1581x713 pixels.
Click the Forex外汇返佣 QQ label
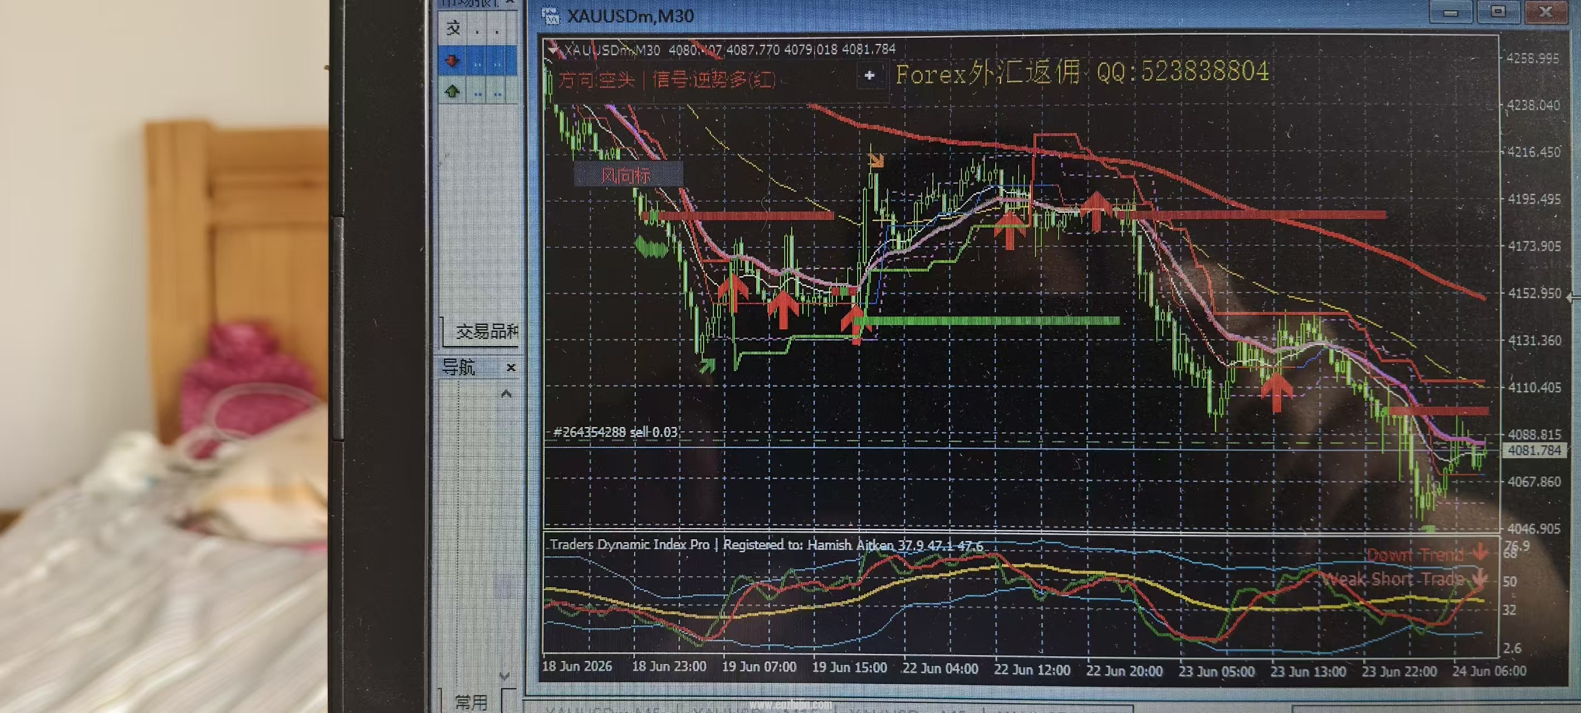tap(1082, 72)
